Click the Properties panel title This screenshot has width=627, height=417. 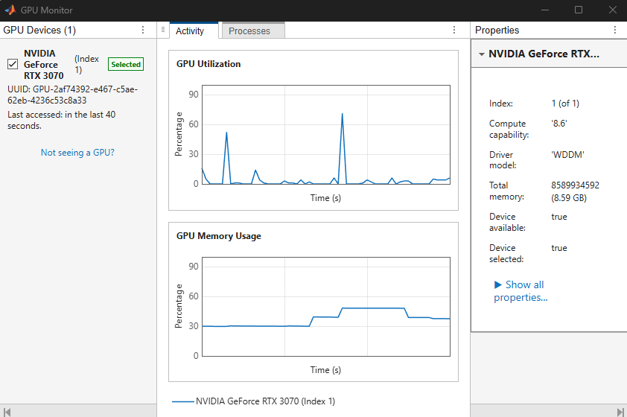[x=497, y=30]
